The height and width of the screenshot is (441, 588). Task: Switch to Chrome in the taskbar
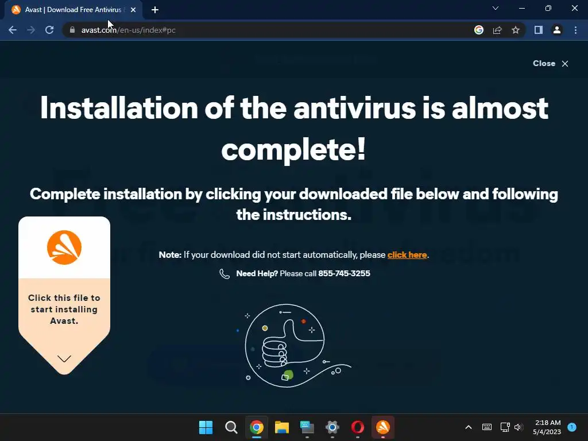pyautogui.click(x=257, y=427)
